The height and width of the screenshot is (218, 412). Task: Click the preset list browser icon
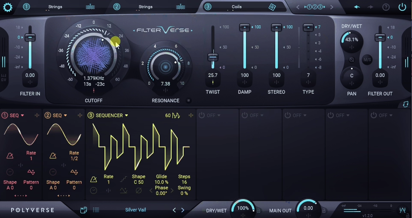(x=96, y=210)
